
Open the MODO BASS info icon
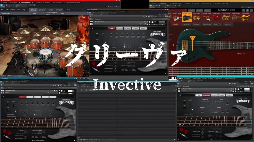[244, 10]
